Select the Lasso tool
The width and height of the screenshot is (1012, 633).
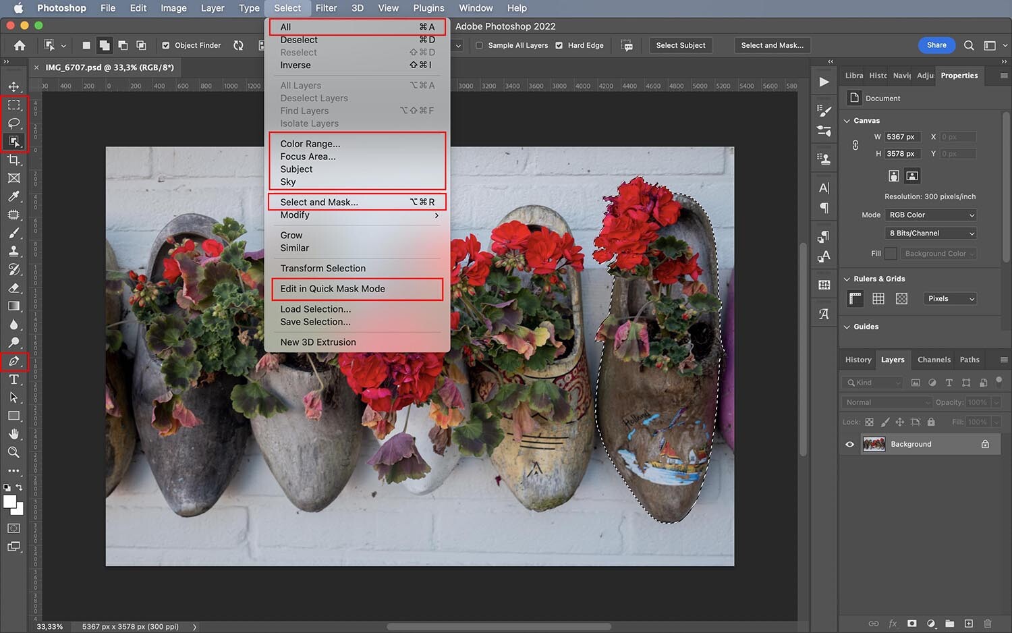pos(13,123)
